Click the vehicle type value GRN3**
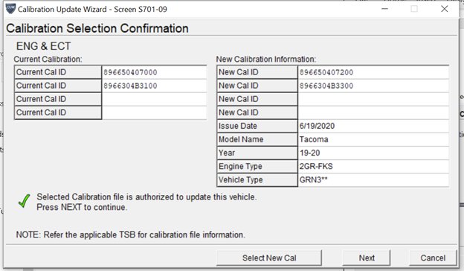 click(x=313, y=179)
